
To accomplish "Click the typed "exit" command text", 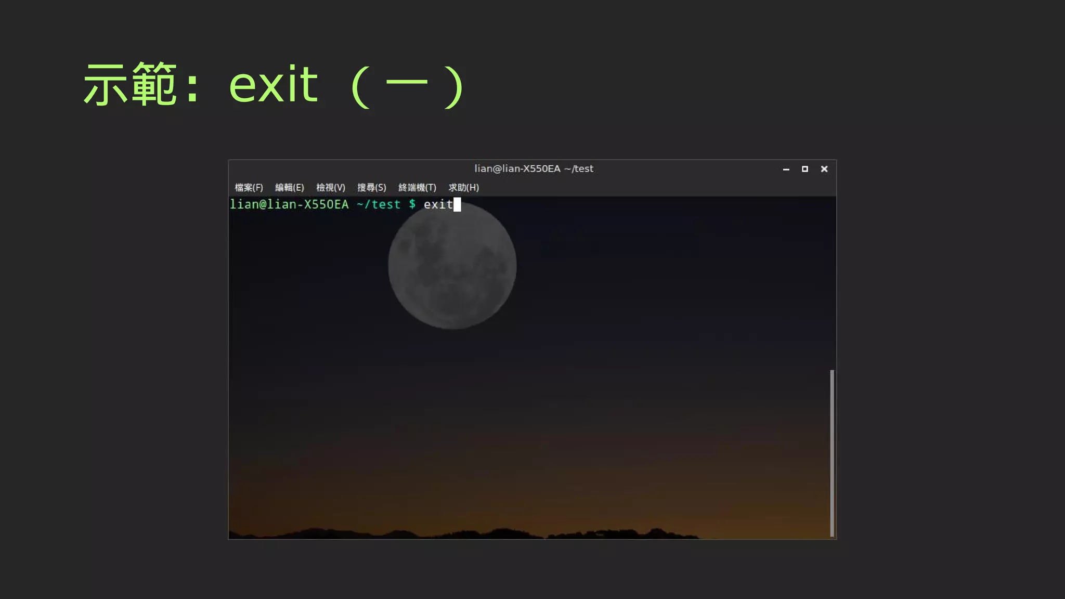I will coord(438,205).
